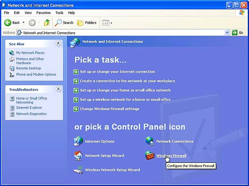
Task: Click Phone and Modem Options icon
Action: (x=12, y=74)
